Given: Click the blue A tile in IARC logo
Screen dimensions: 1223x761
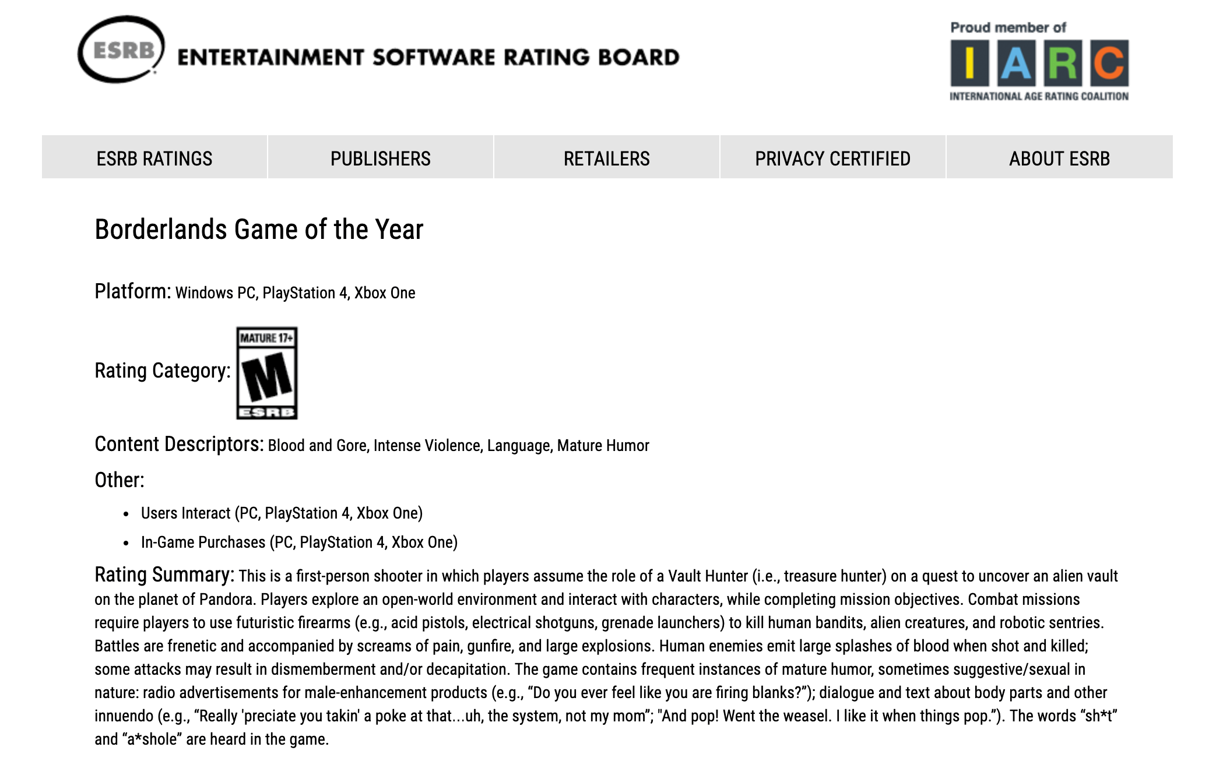Looking at the screenshot, I should pyautogui.click(x=1016, y=63).
